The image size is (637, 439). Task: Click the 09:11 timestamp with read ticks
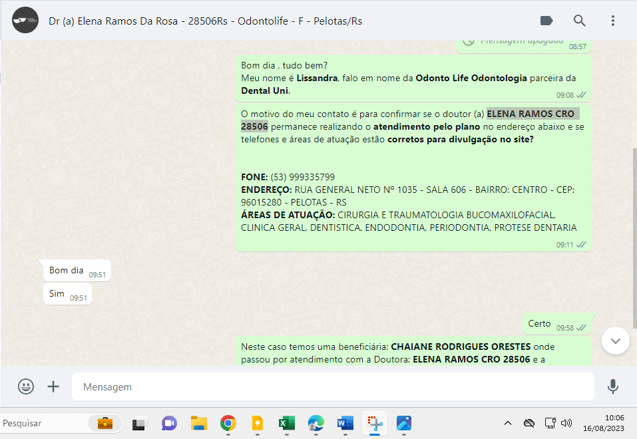click(571, 245)
